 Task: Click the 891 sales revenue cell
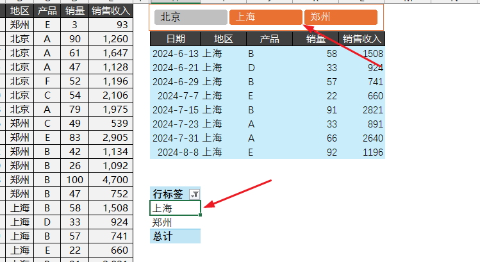point(362,124)
